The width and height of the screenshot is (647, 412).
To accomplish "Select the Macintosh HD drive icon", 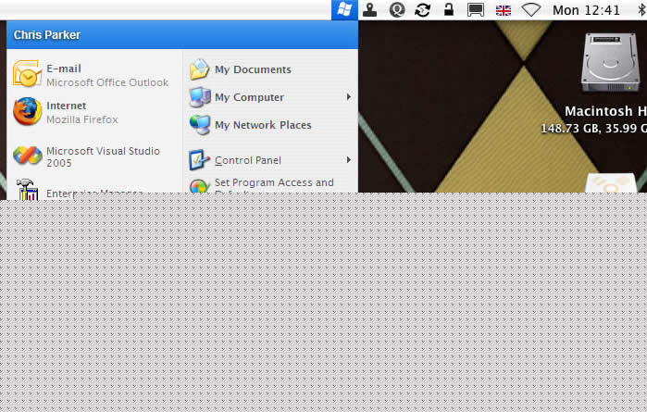I will (611, 63).
